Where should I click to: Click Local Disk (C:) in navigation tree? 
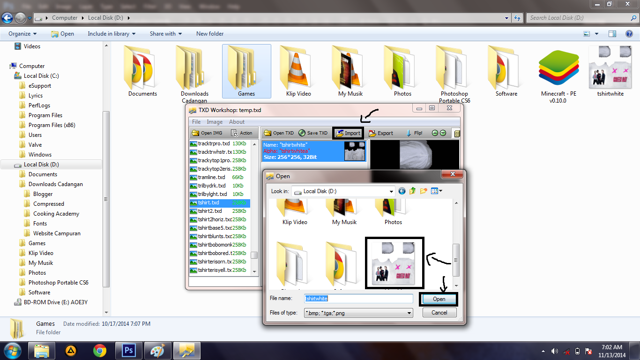pyautogui.click(x=41, y=76)
